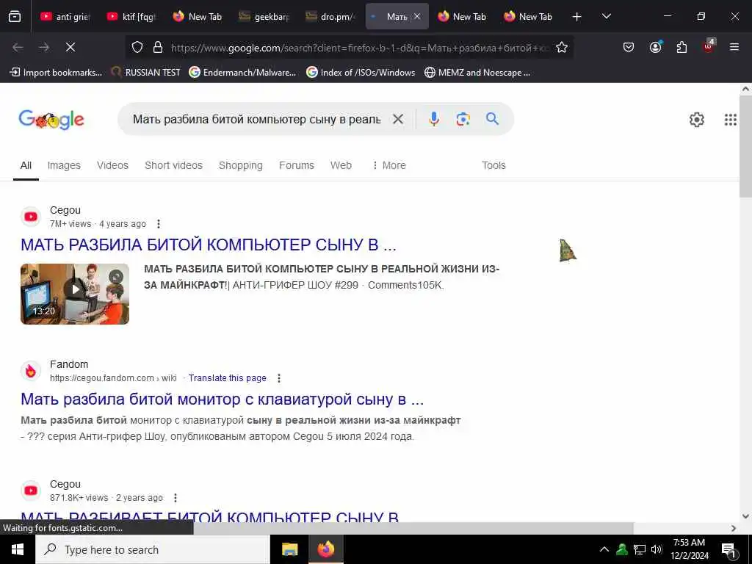
Task: Select the Shopping results tab
Action: click(241, 165)
